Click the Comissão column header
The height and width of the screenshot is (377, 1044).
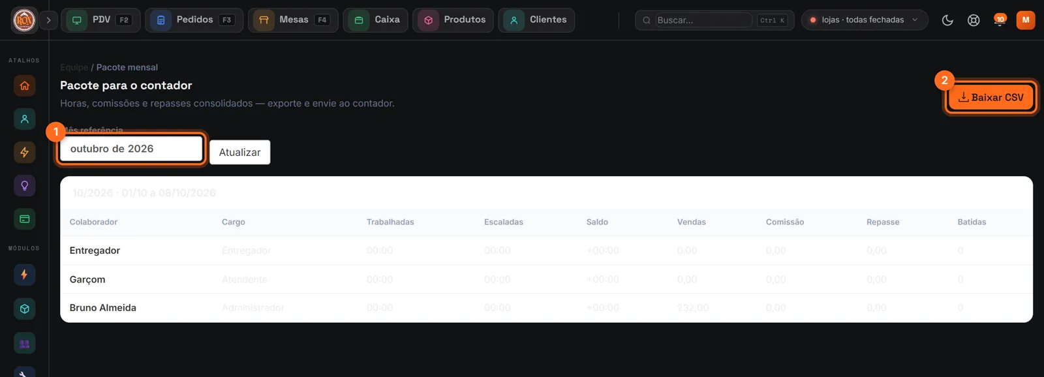(785, 222)
